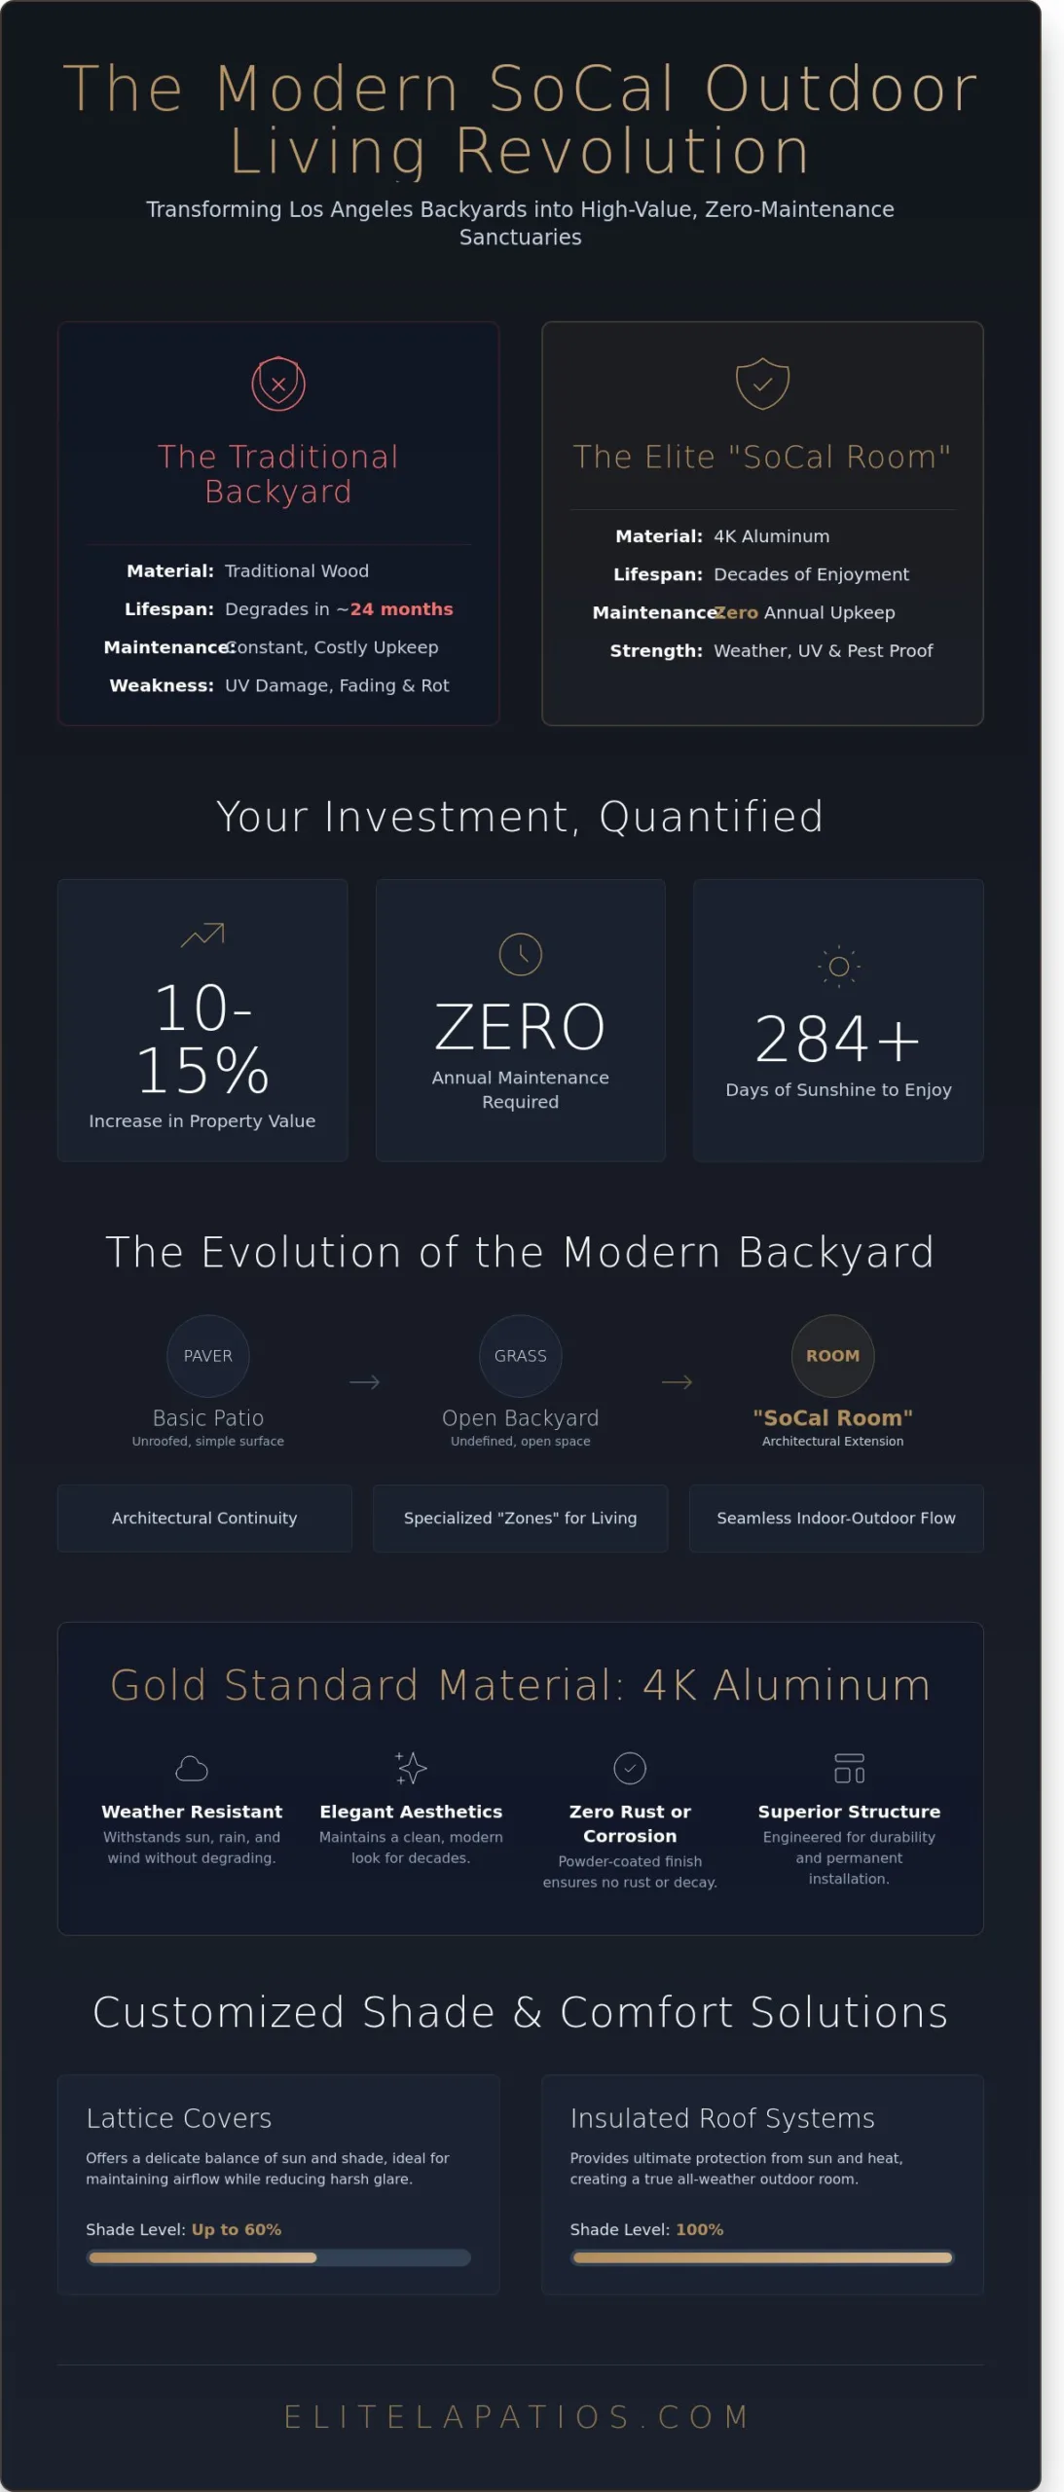1064x2492 pixels.
Task: Click the Lattice Covers shade level bar
Action: pyautogui.click(x=278, y=2257)
